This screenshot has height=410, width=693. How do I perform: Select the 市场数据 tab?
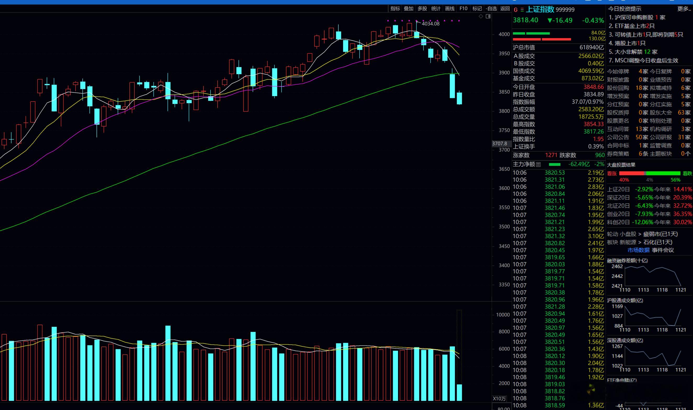[638, 250]
